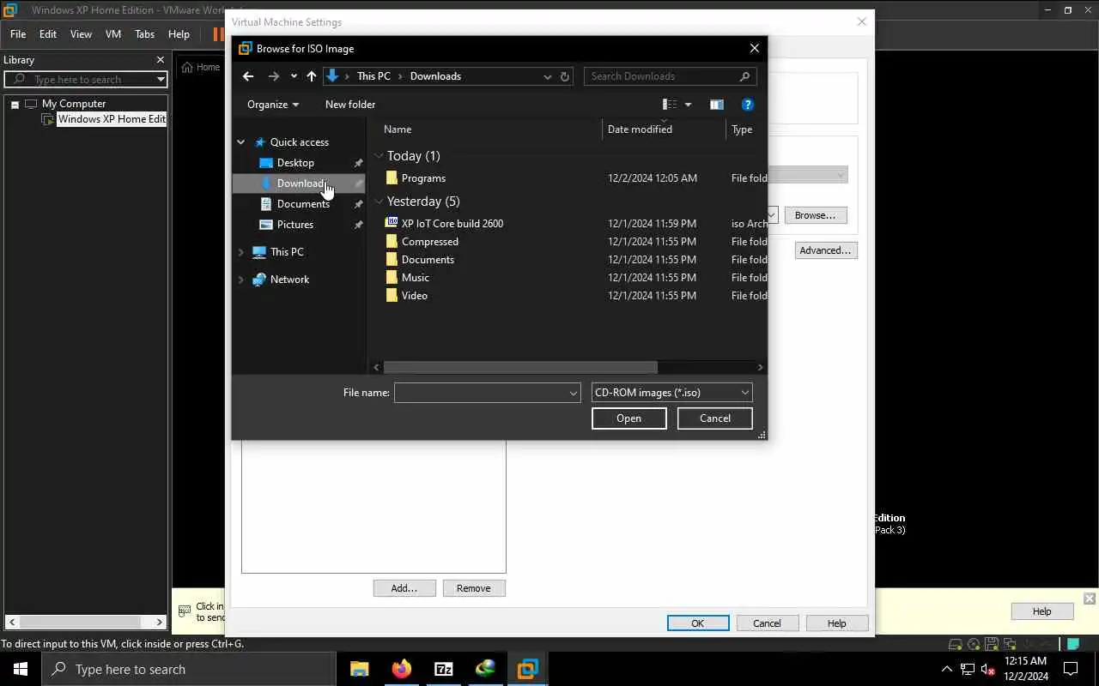
Task: Open Windows Start menu
Action: [x=21, y=669]
